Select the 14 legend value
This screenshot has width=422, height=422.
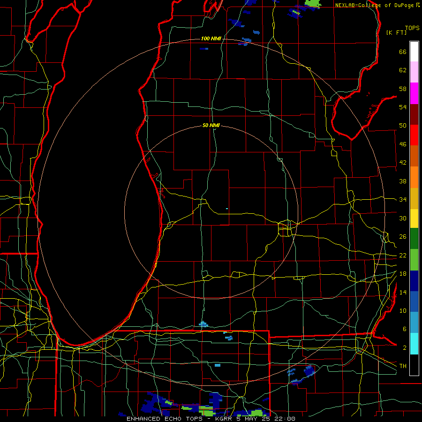pyautogui.click(x=403, y=292)
